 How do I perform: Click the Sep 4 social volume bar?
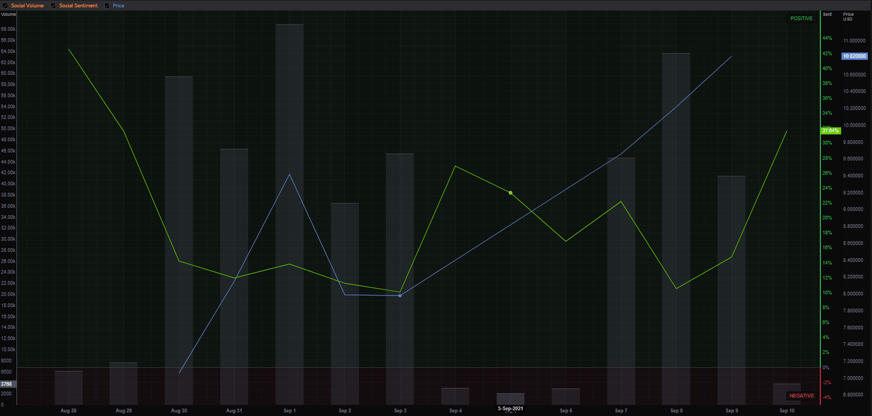tap(455, 396)
